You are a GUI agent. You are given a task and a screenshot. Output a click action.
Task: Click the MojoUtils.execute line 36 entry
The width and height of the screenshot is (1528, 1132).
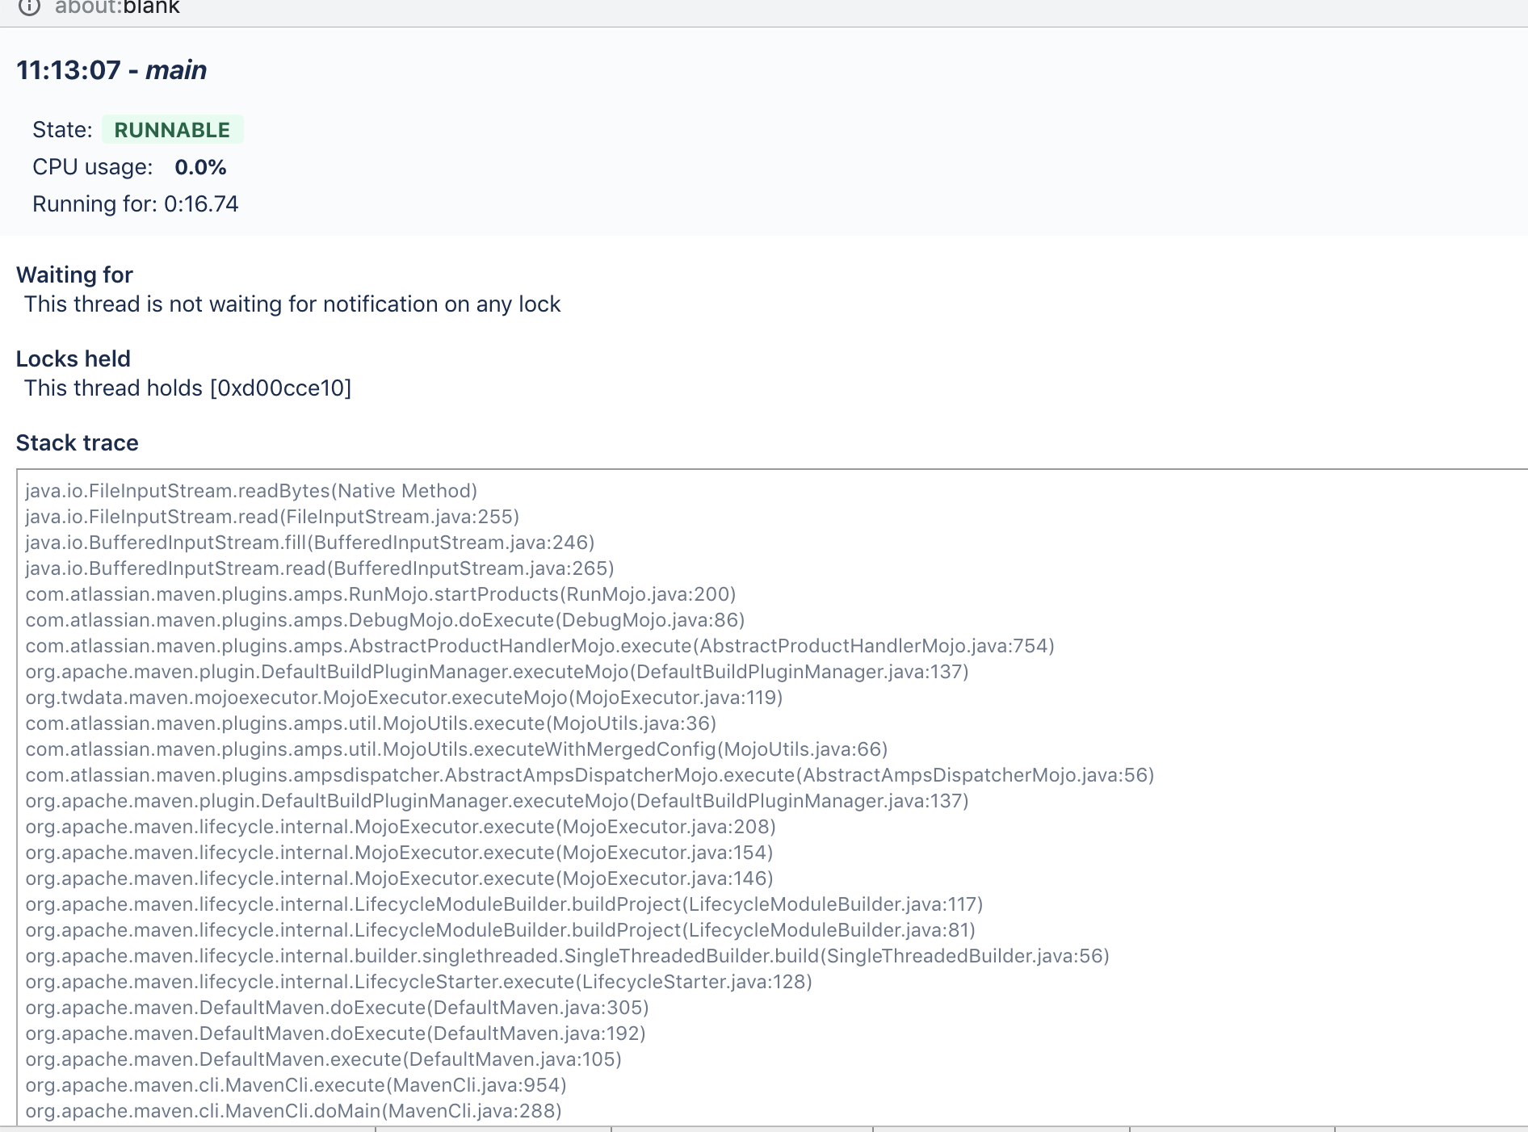pyautogui.click(x=372, y=723)
